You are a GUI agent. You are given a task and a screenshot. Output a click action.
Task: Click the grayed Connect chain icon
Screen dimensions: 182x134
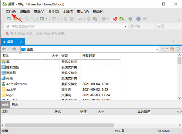point(27,19)
